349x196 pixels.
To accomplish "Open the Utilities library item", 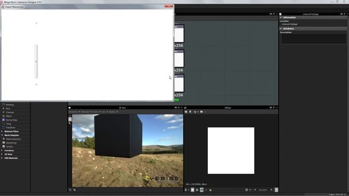I will [9, 146].
